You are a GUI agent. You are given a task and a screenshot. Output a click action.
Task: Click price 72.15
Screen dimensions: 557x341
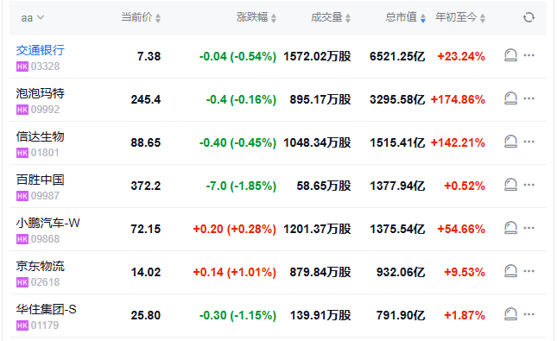[x=146, y=229]
